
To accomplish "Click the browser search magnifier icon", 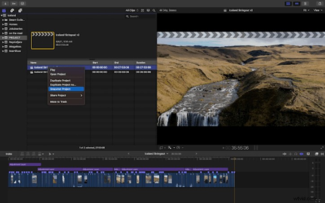I will pos(154,10).
